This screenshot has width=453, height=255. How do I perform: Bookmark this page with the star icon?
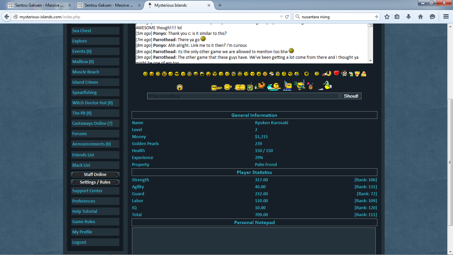(x=387, y=17)
